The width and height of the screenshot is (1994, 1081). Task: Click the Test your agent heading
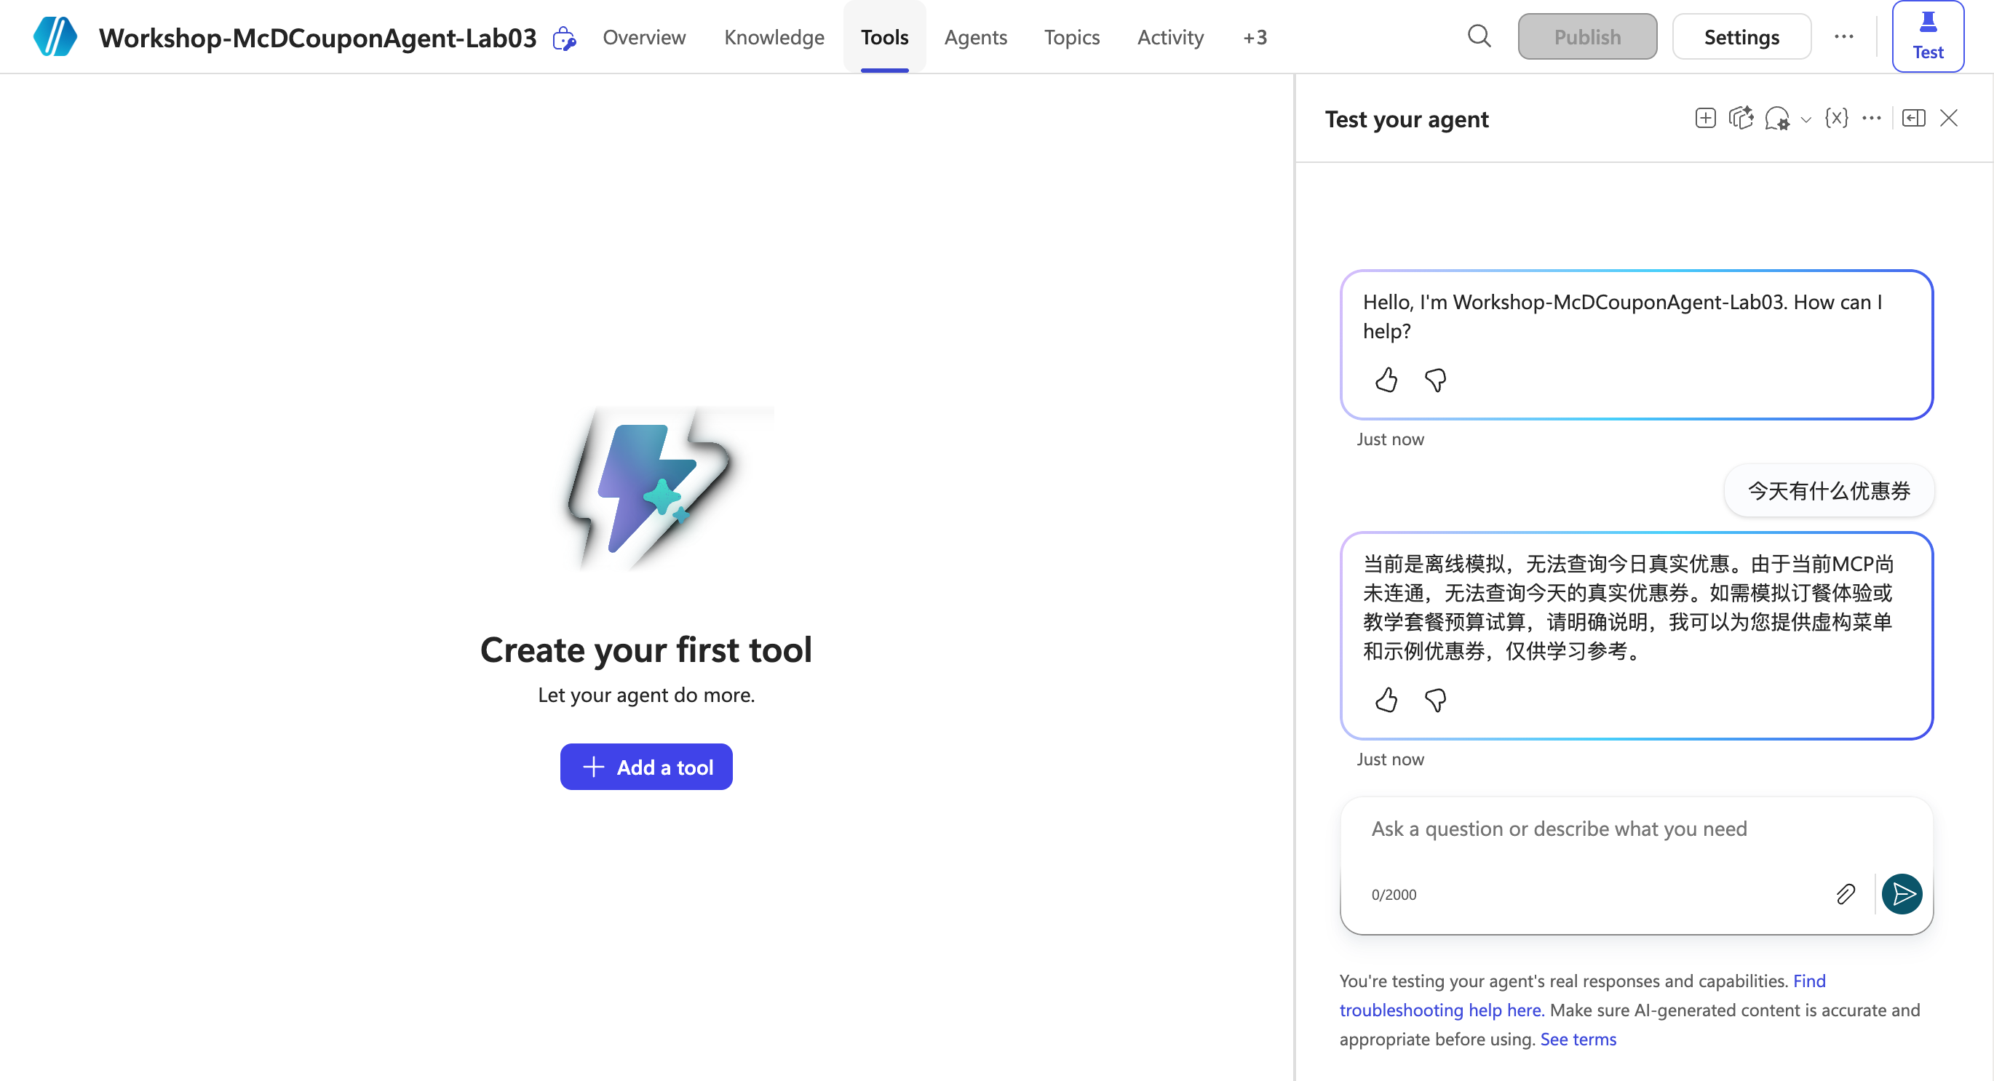click(x=1407, y=119)
